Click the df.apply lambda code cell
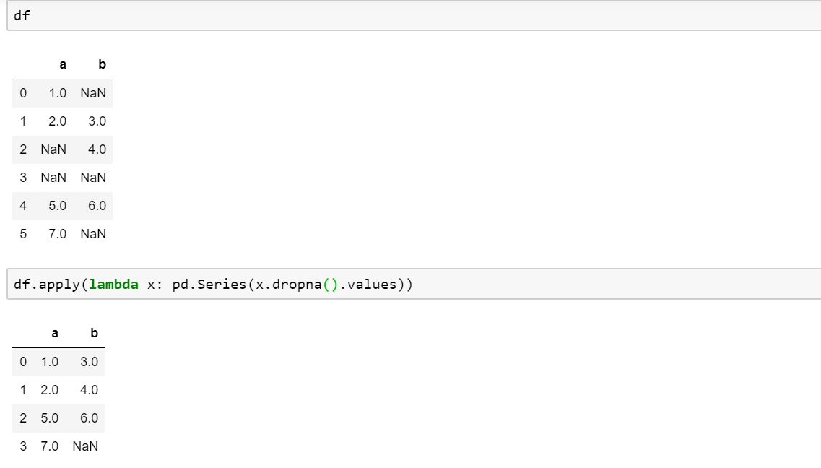Screen dimensions: 821x468 [x=414, y=285]
